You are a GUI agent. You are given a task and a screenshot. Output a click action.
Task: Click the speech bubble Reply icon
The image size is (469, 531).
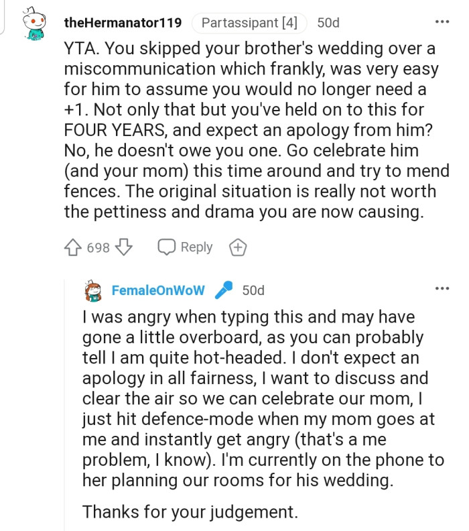(166, 247)
